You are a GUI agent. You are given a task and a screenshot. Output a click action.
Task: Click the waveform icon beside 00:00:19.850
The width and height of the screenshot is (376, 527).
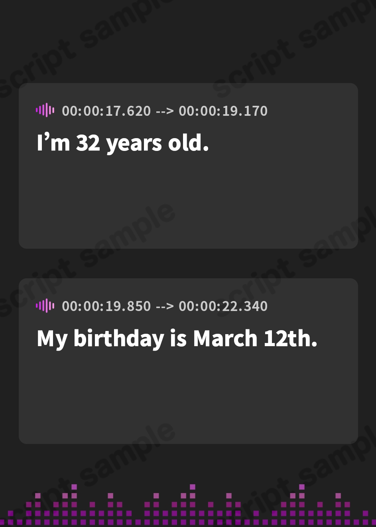(45, 306)
